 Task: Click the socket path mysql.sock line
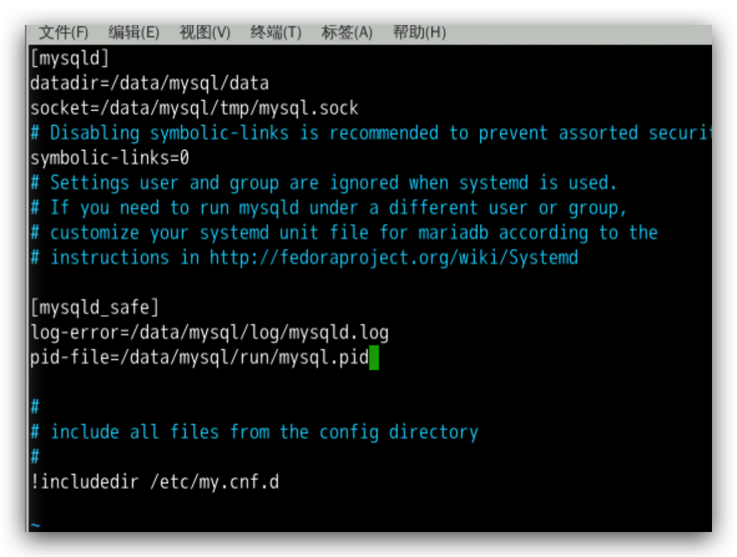(x=194, y=108)
